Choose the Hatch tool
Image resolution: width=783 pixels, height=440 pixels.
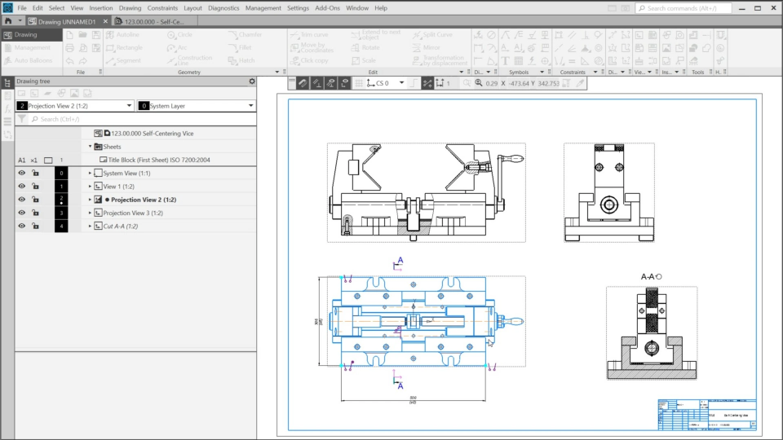pyautogui.click(x=241, y=60)
